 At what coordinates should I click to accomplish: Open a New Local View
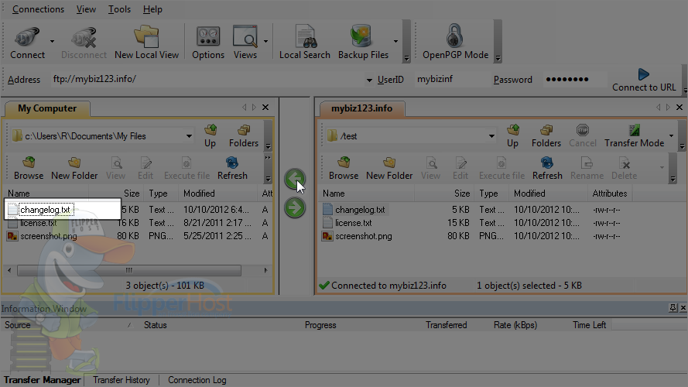[146, 43]
